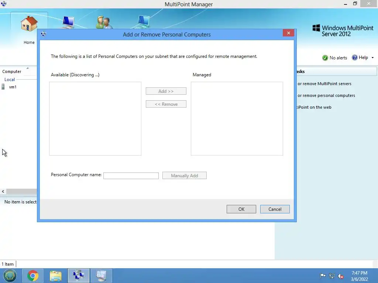Click the dialog's title bar icon
Viewport: 378px width, 283px height.
44,34
